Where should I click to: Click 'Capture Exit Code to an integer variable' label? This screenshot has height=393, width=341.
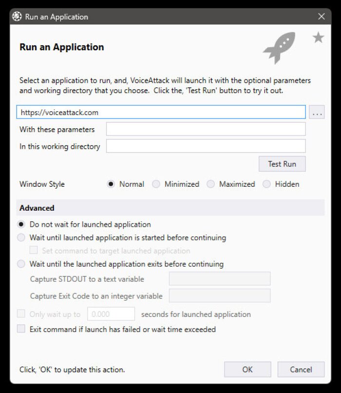coord(96,296)
